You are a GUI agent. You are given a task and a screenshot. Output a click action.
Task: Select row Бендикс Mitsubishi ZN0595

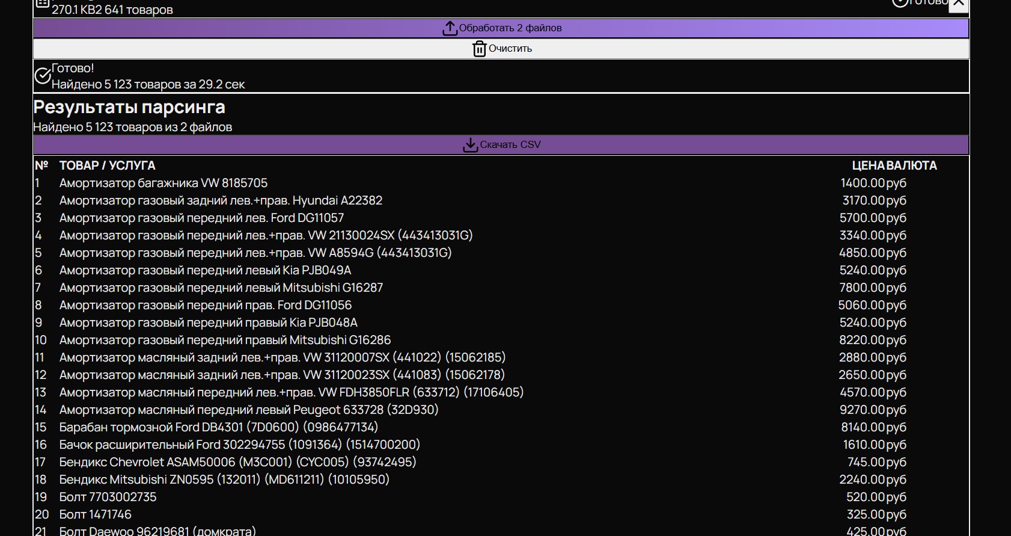click(x=501, y=479)
